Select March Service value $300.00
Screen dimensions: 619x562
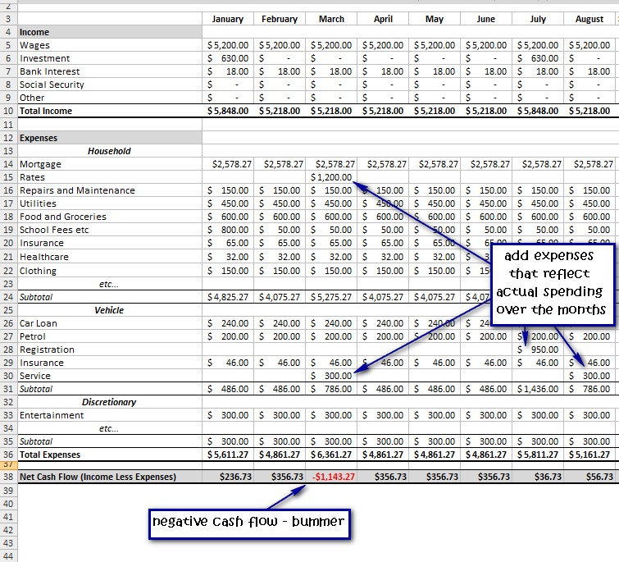point(331,376)
